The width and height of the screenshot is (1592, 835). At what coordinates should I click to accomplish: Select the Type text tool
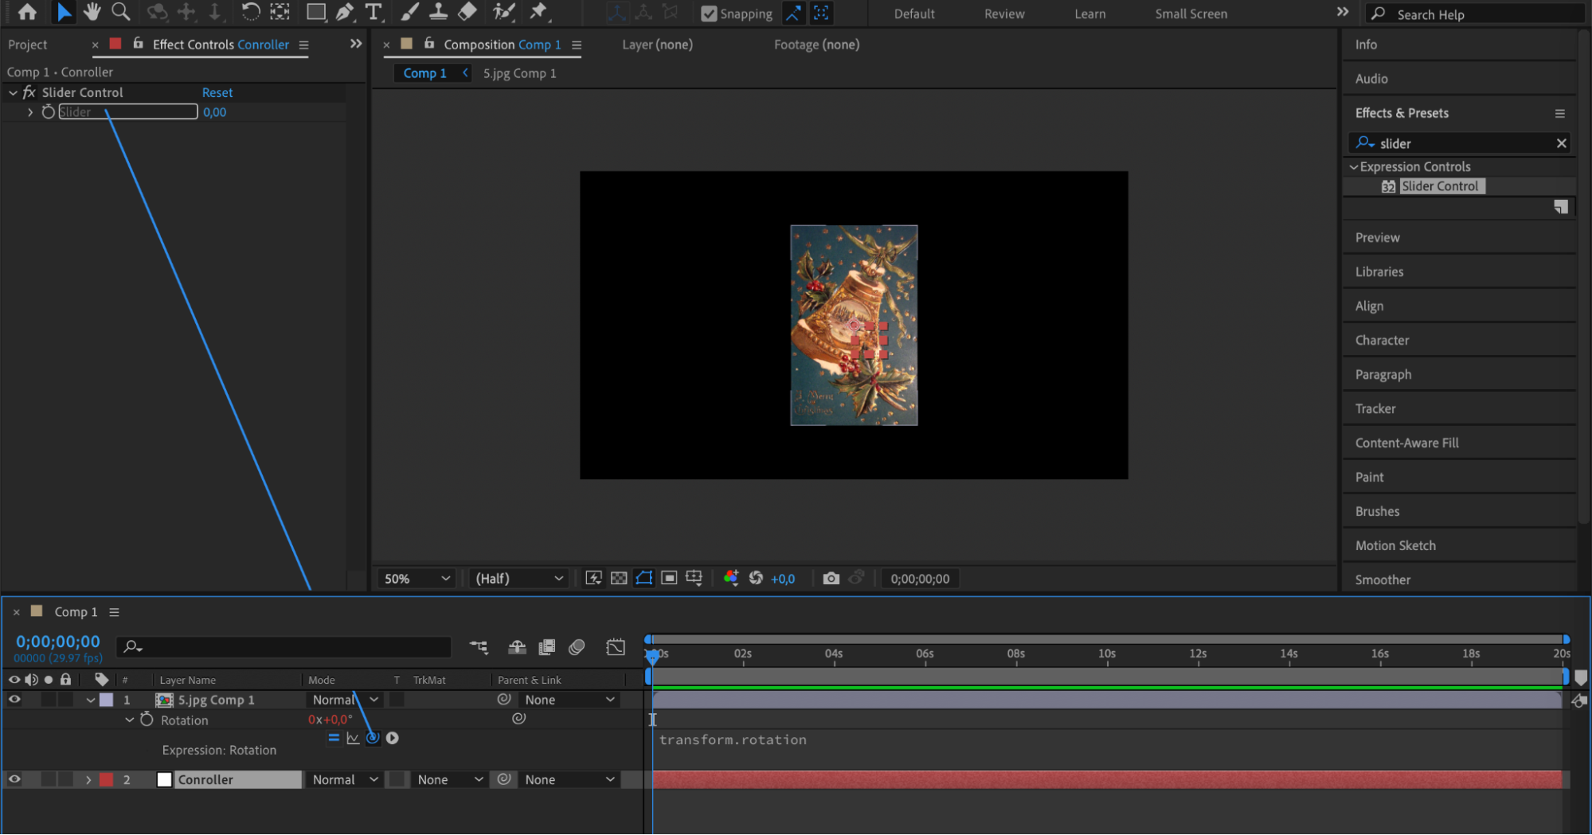[x=373, y=12]
